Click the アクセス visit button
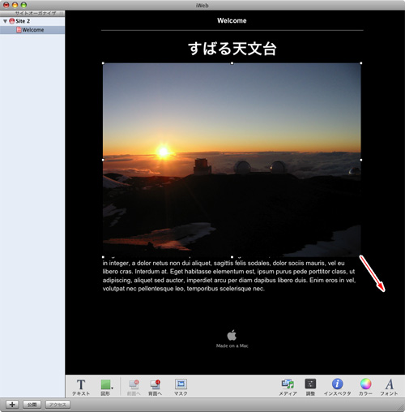Screen dimensions: 405x412 click(x=58, y=405)
